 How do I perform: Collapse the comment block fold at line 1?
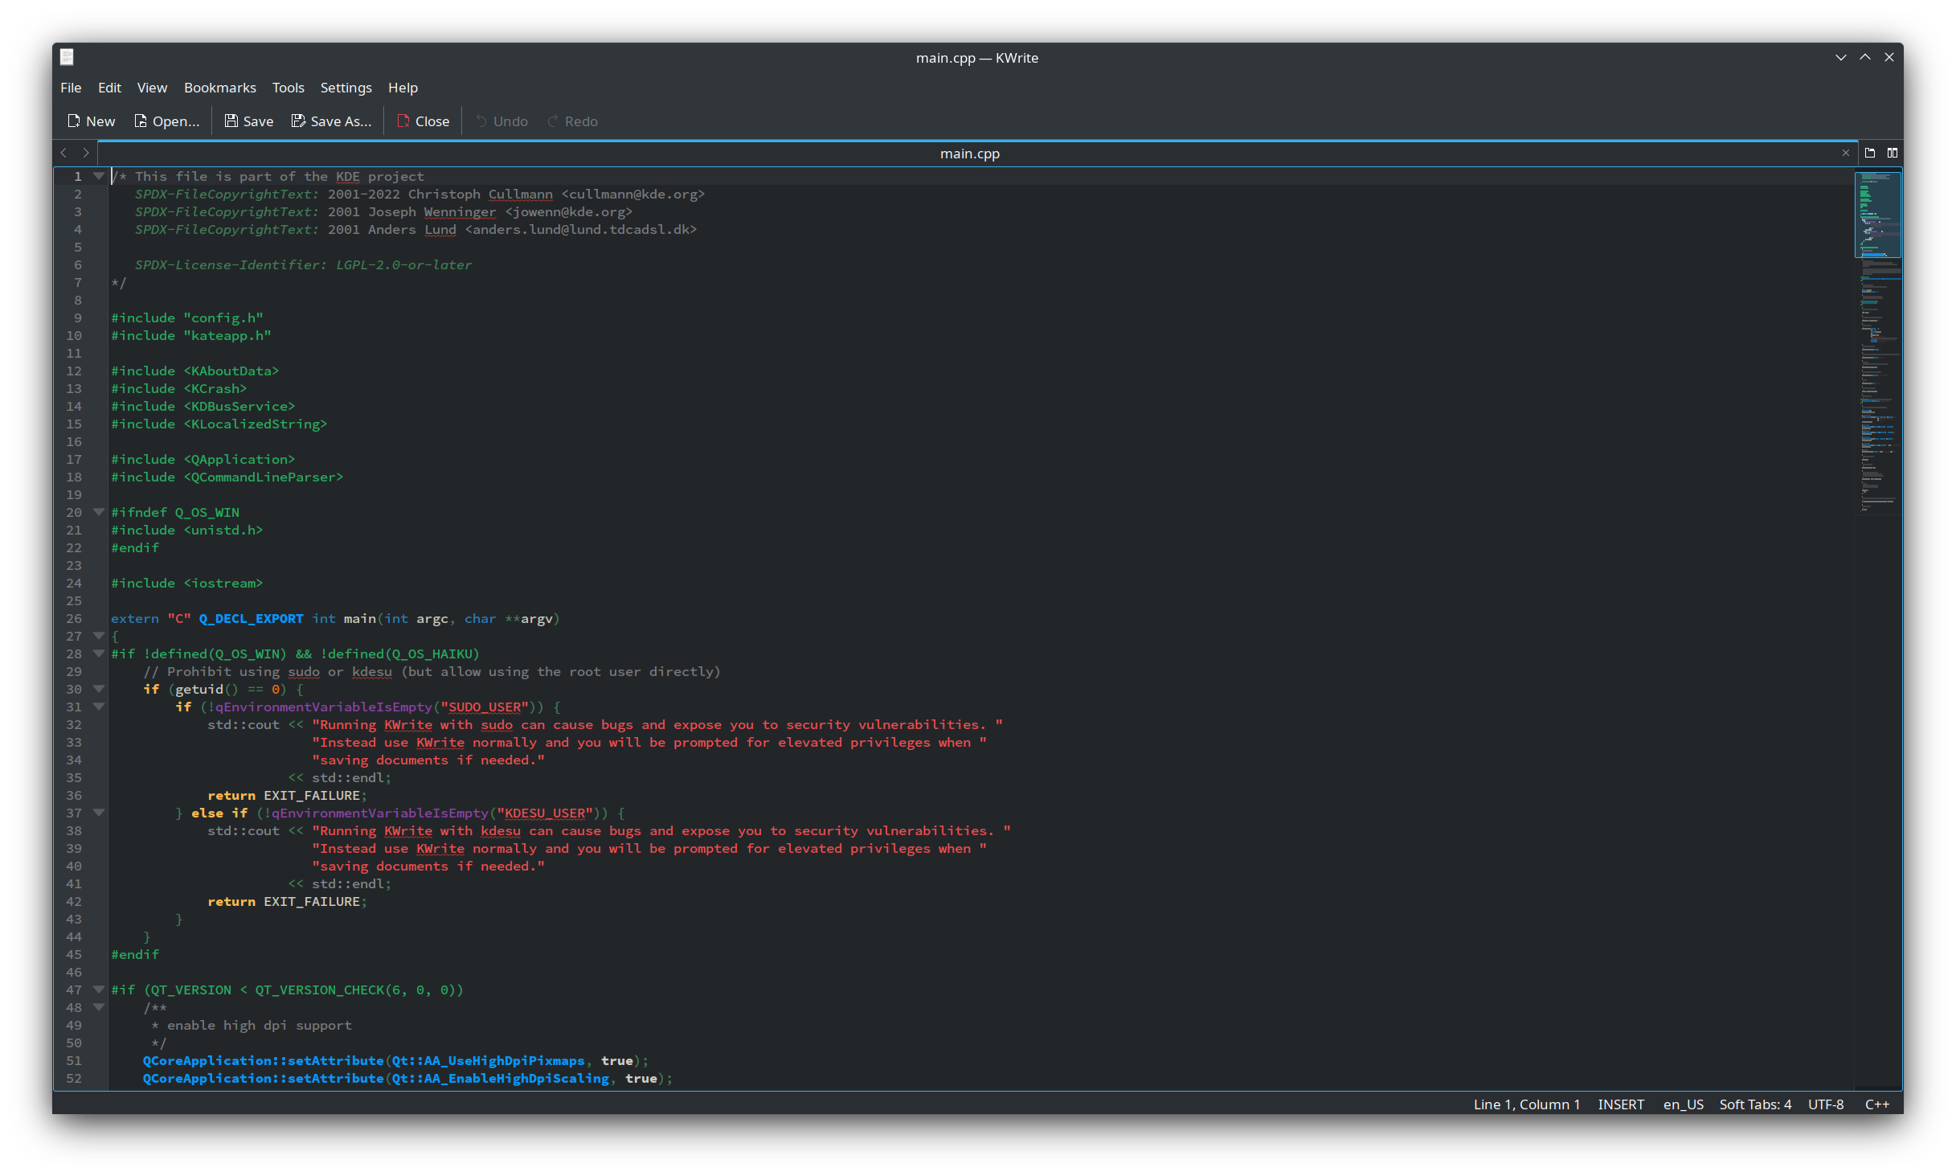pyautogui.click(x=99, y=176)
